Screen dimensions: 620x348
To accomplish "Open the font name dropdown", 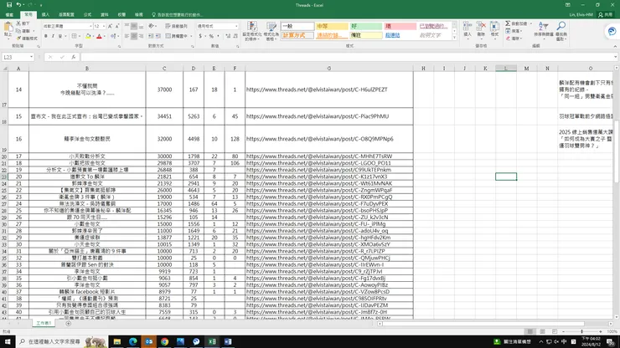I will (x=91, y=26).
